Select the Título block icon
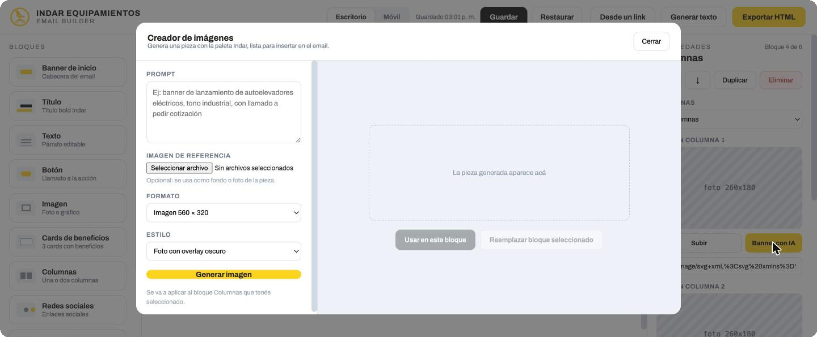 [x=26, y=106]
